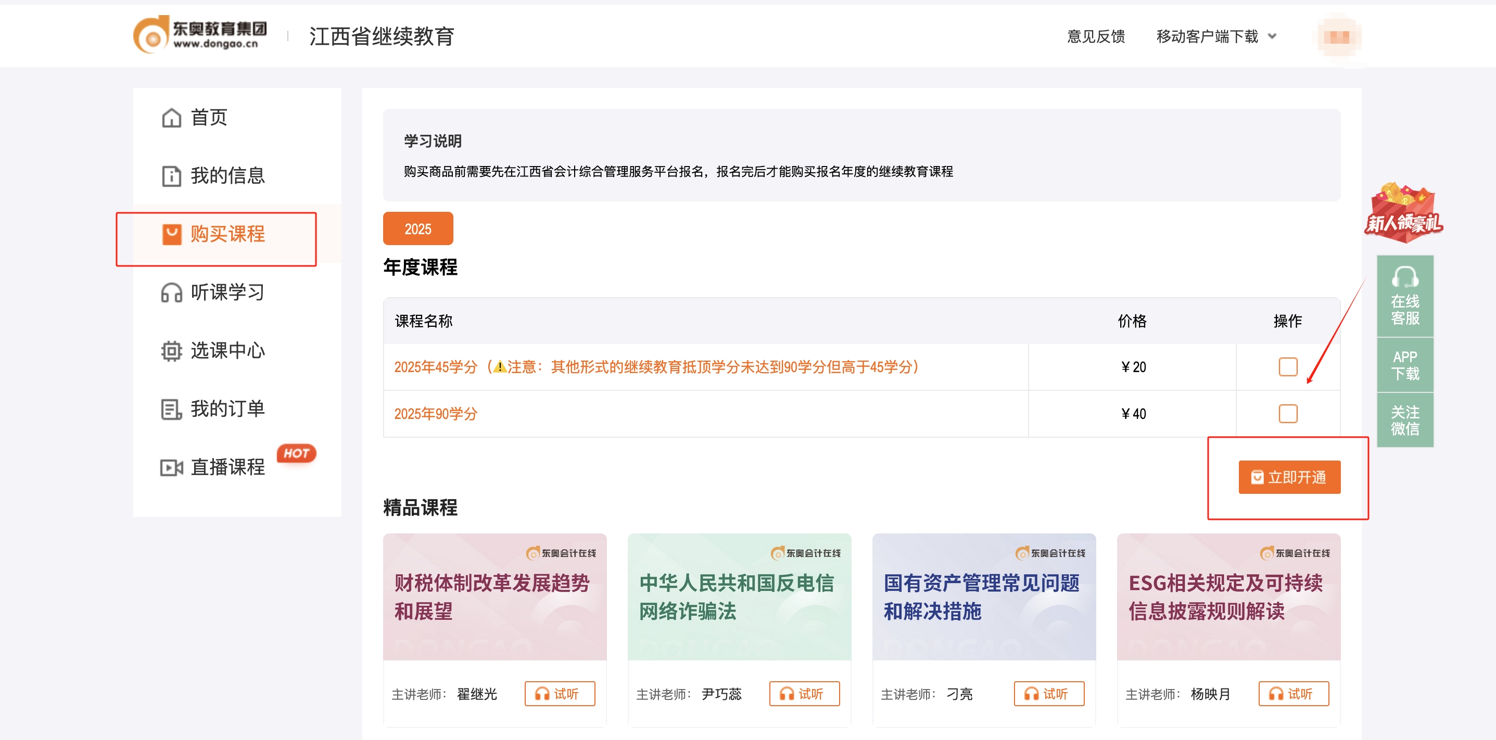Click the 购买课程 shopping bag icon
The width and height of the screenshot is (1496, 740).
point(171,235)
